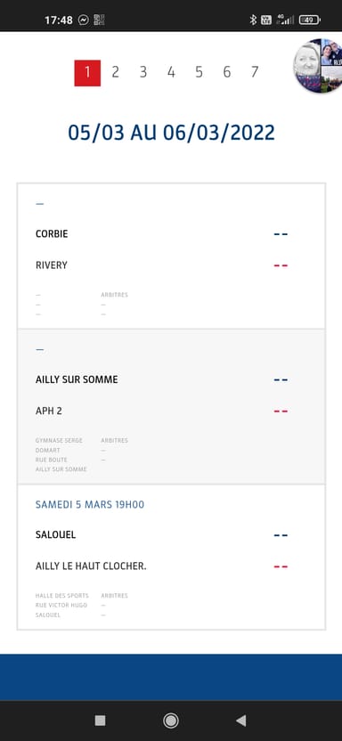Open the Messenger notification icon in status bar
342x741 pixels.
(84, 20)
